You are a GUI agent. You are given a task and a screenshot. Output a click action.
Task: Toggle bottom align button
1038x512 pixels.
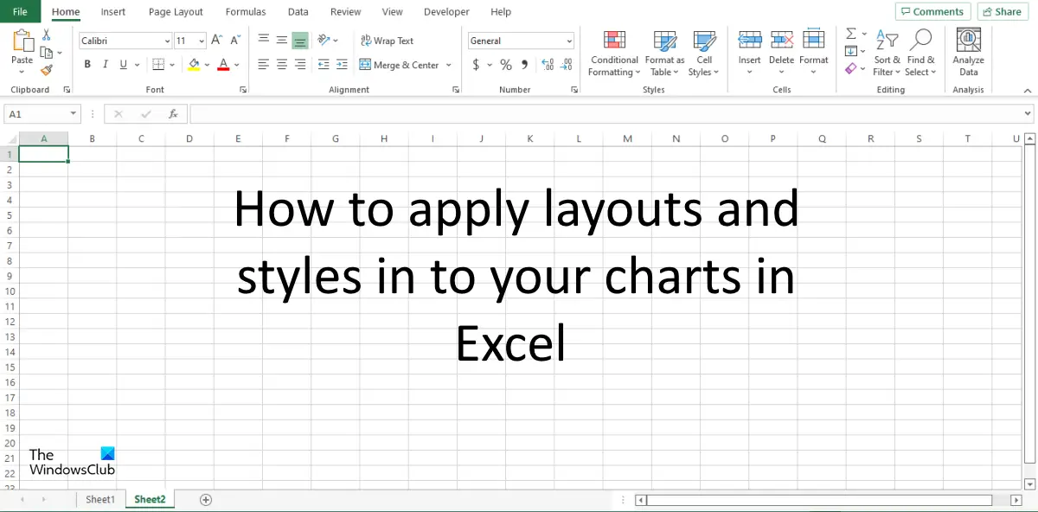click(x=300, y=40)
